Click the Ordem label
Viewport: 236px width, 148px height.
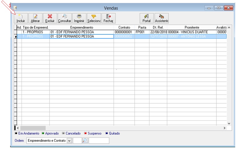[x=19, y=141]
